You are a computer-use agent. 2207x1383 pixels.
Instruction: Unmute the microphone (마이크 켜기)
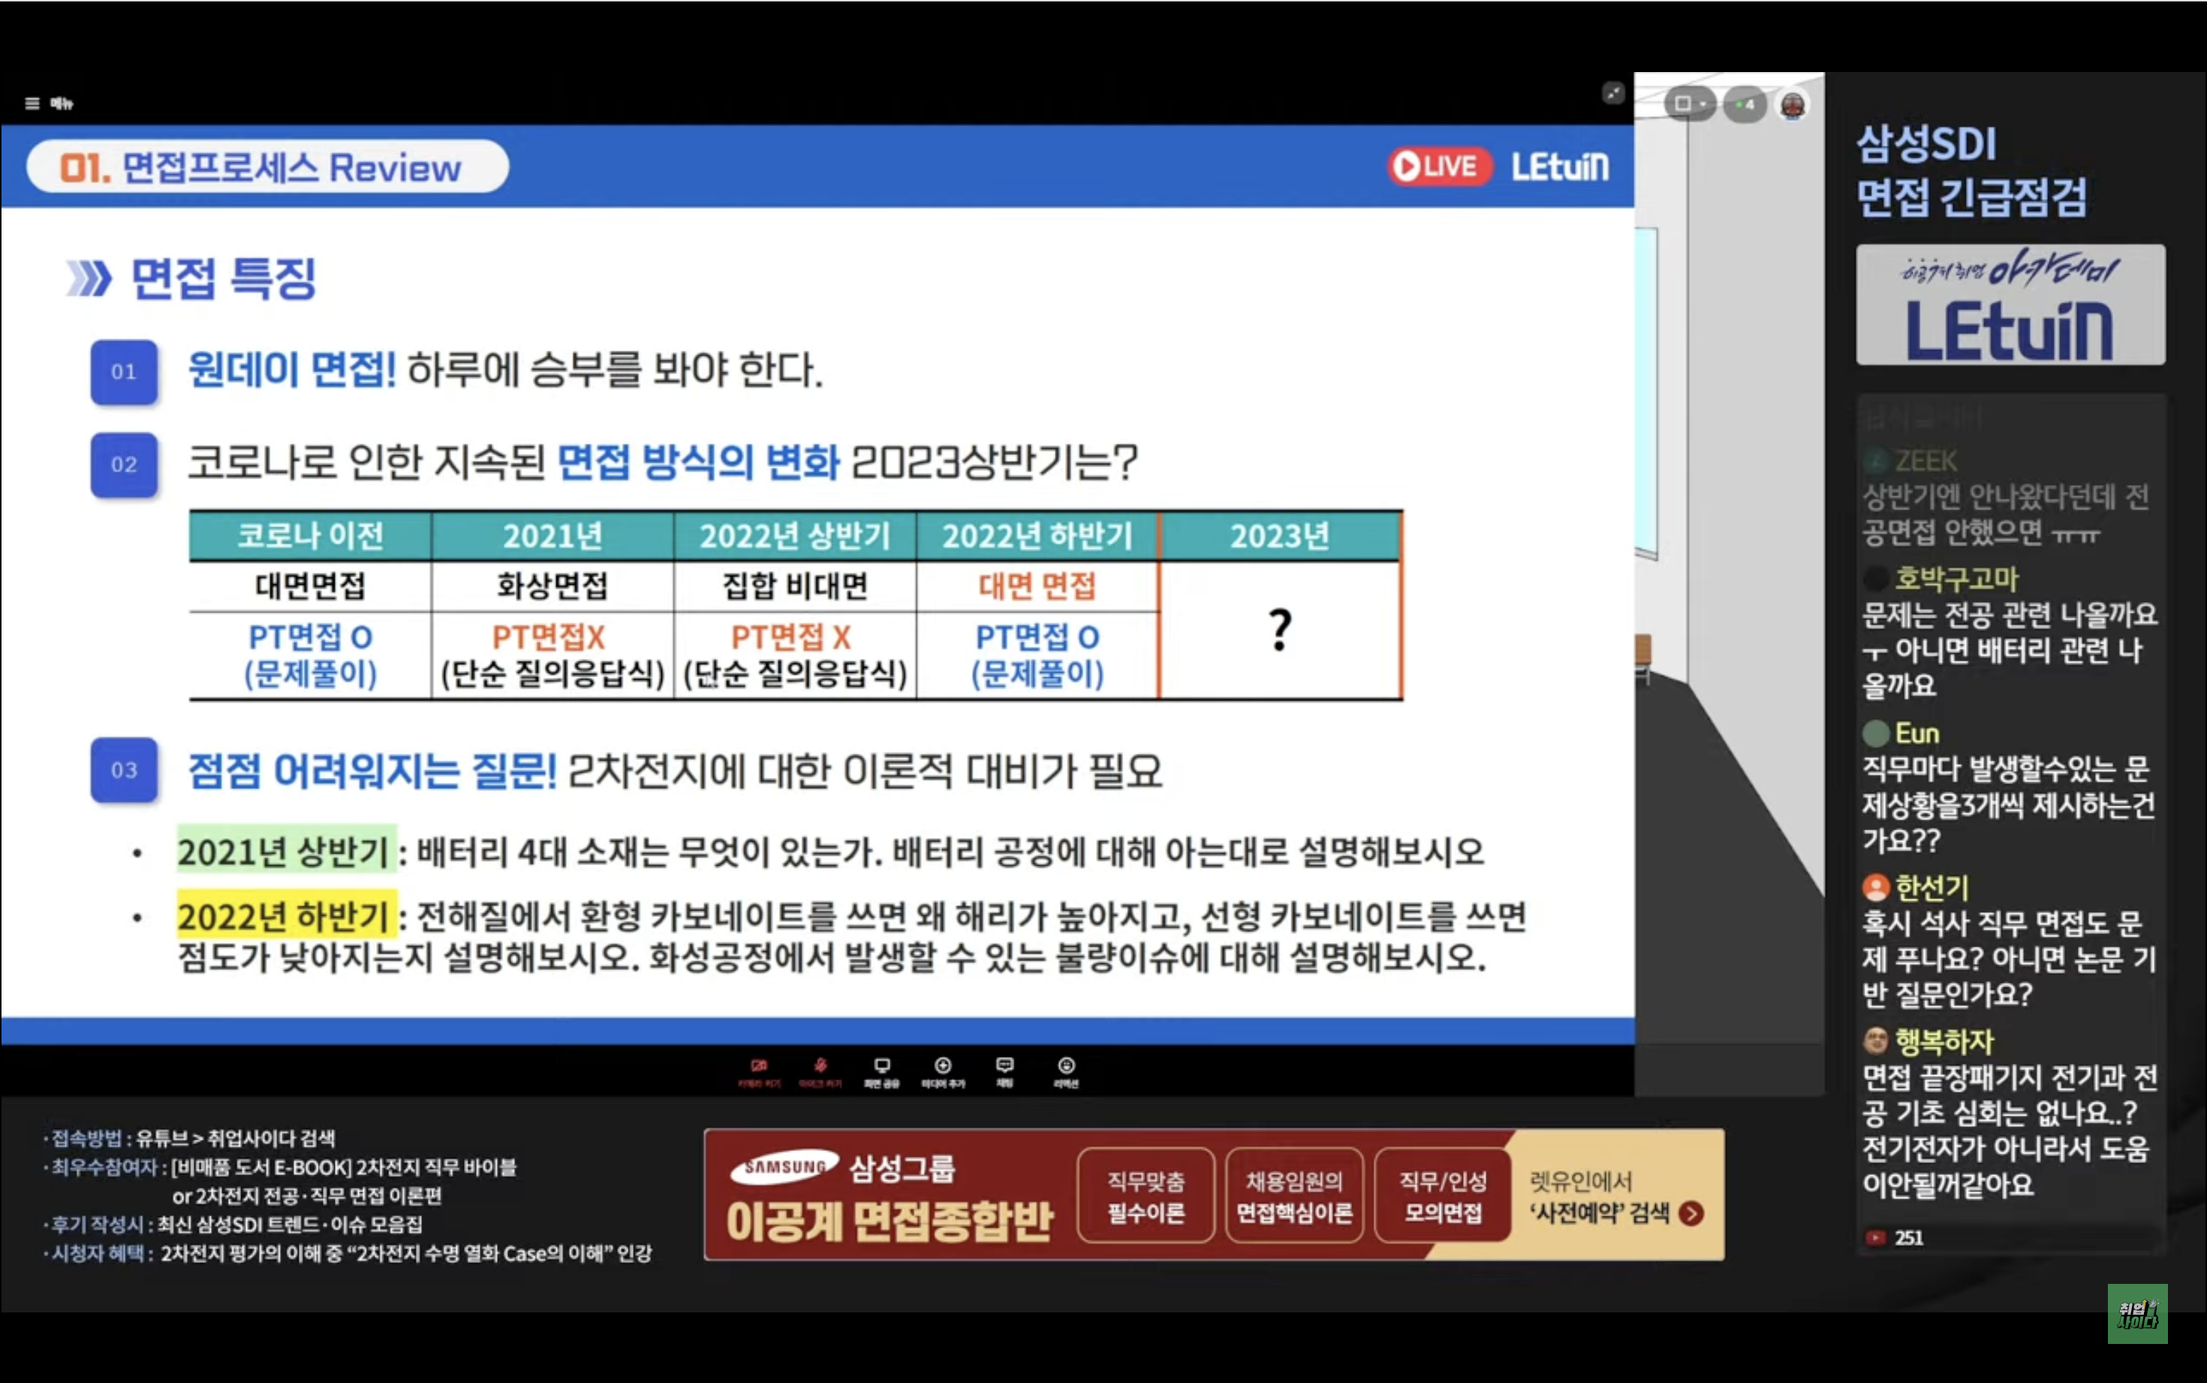pyautogui.click(x=820, y=1070)
